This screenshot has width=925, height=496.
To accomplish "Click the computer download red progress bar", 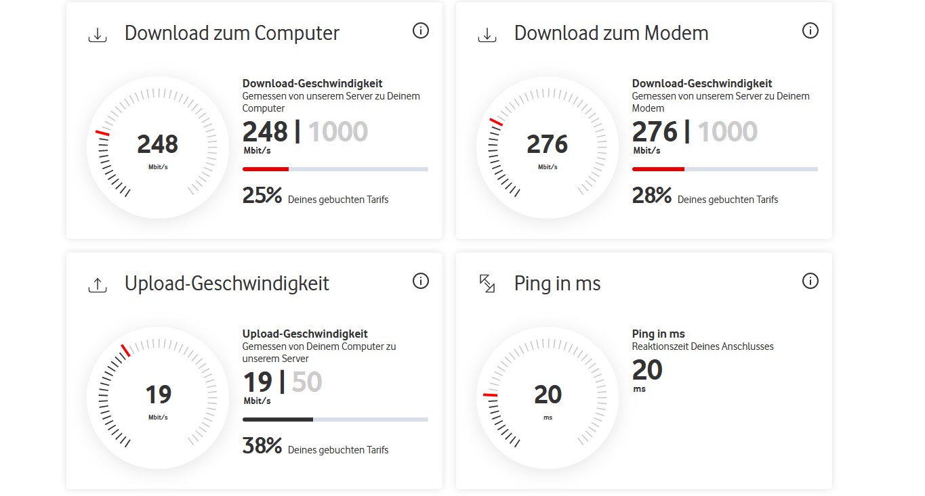I will [x=266, y=169].
